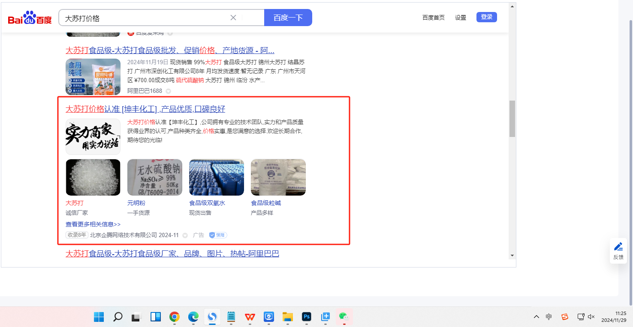The image size is (633, 327).
Task: Open Windows taskbar search
Action: (x=118, y=317)
